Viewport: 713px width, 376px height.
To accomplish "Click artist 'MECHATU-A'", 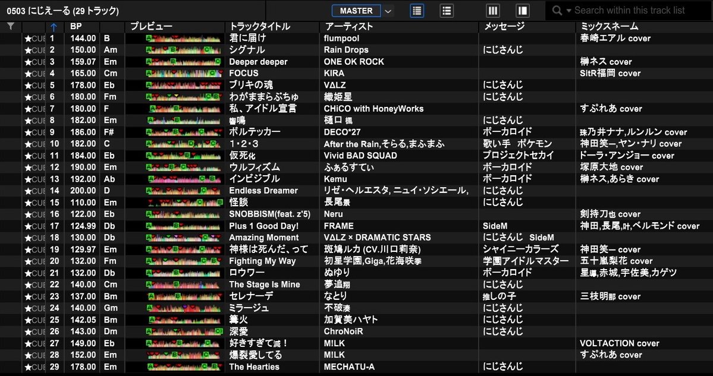I will coord(349,367).
